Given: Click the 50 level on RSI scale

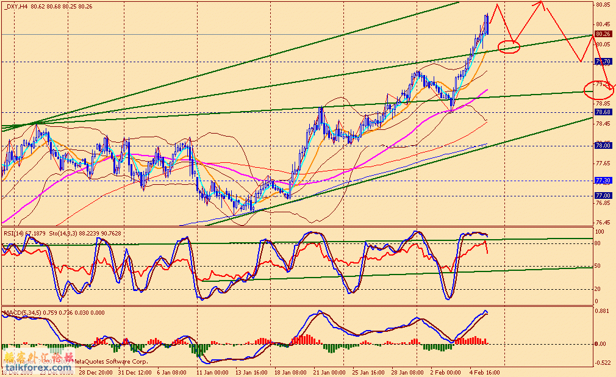Looking at the screenshot, I should 598,266.
